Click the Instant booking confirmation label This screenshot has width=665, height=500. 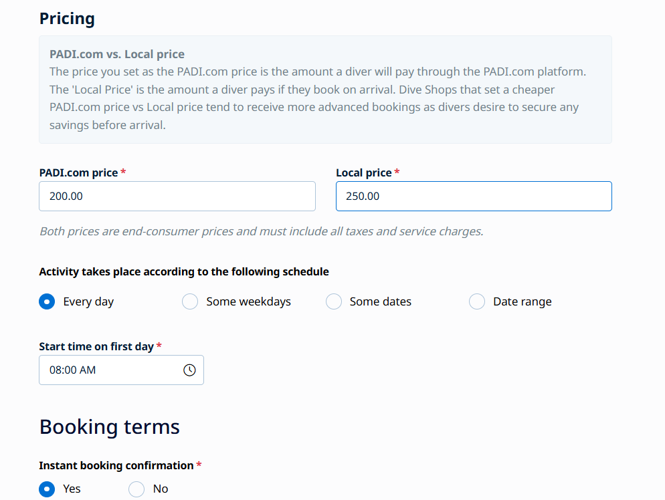[116, 465]
